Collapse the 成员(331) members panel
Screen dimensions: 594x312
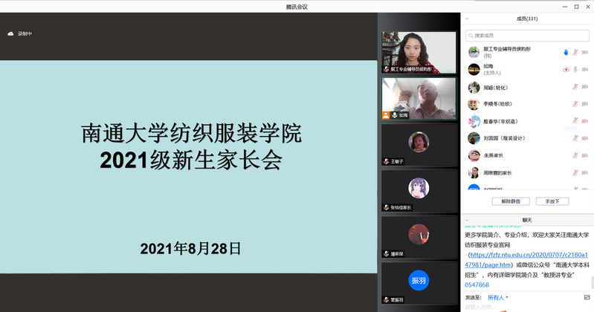pyautogui.click(x=466, y=19)
